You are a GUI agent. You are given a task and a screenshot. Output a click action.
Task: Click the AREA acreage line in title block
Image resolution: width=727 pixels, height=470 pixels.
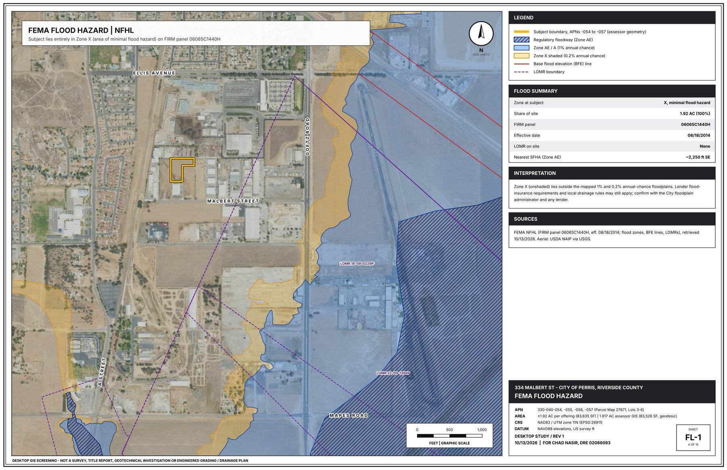tap(595, 416)
